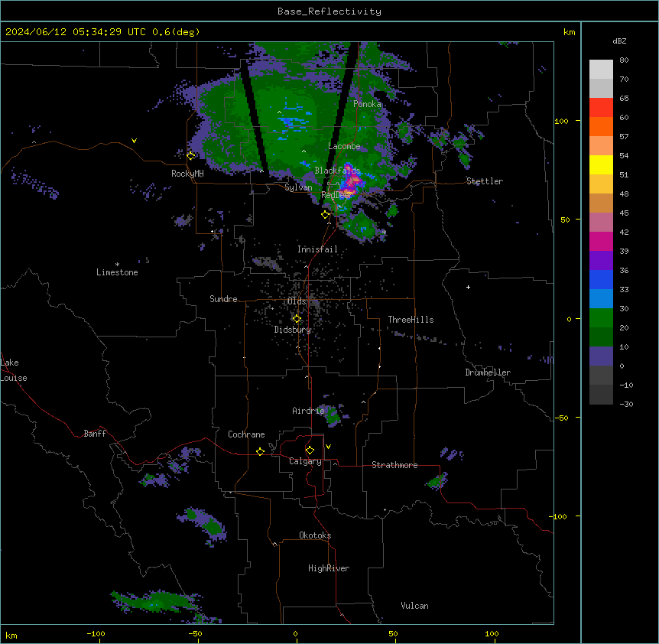Select the yellow diamond marker below Cochrane
This screenshot has width=659, height=644.
click(x=260, y=451)
